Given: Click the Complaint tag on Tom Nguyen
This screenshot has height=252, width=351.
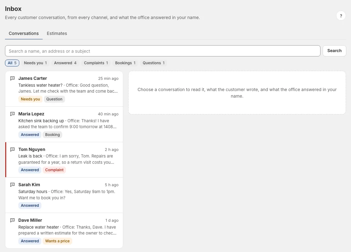Looking at the screenshot, I should point(54,170).
